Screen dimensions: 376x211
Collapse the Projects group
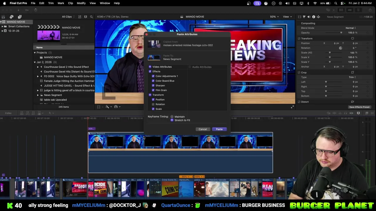35,53
